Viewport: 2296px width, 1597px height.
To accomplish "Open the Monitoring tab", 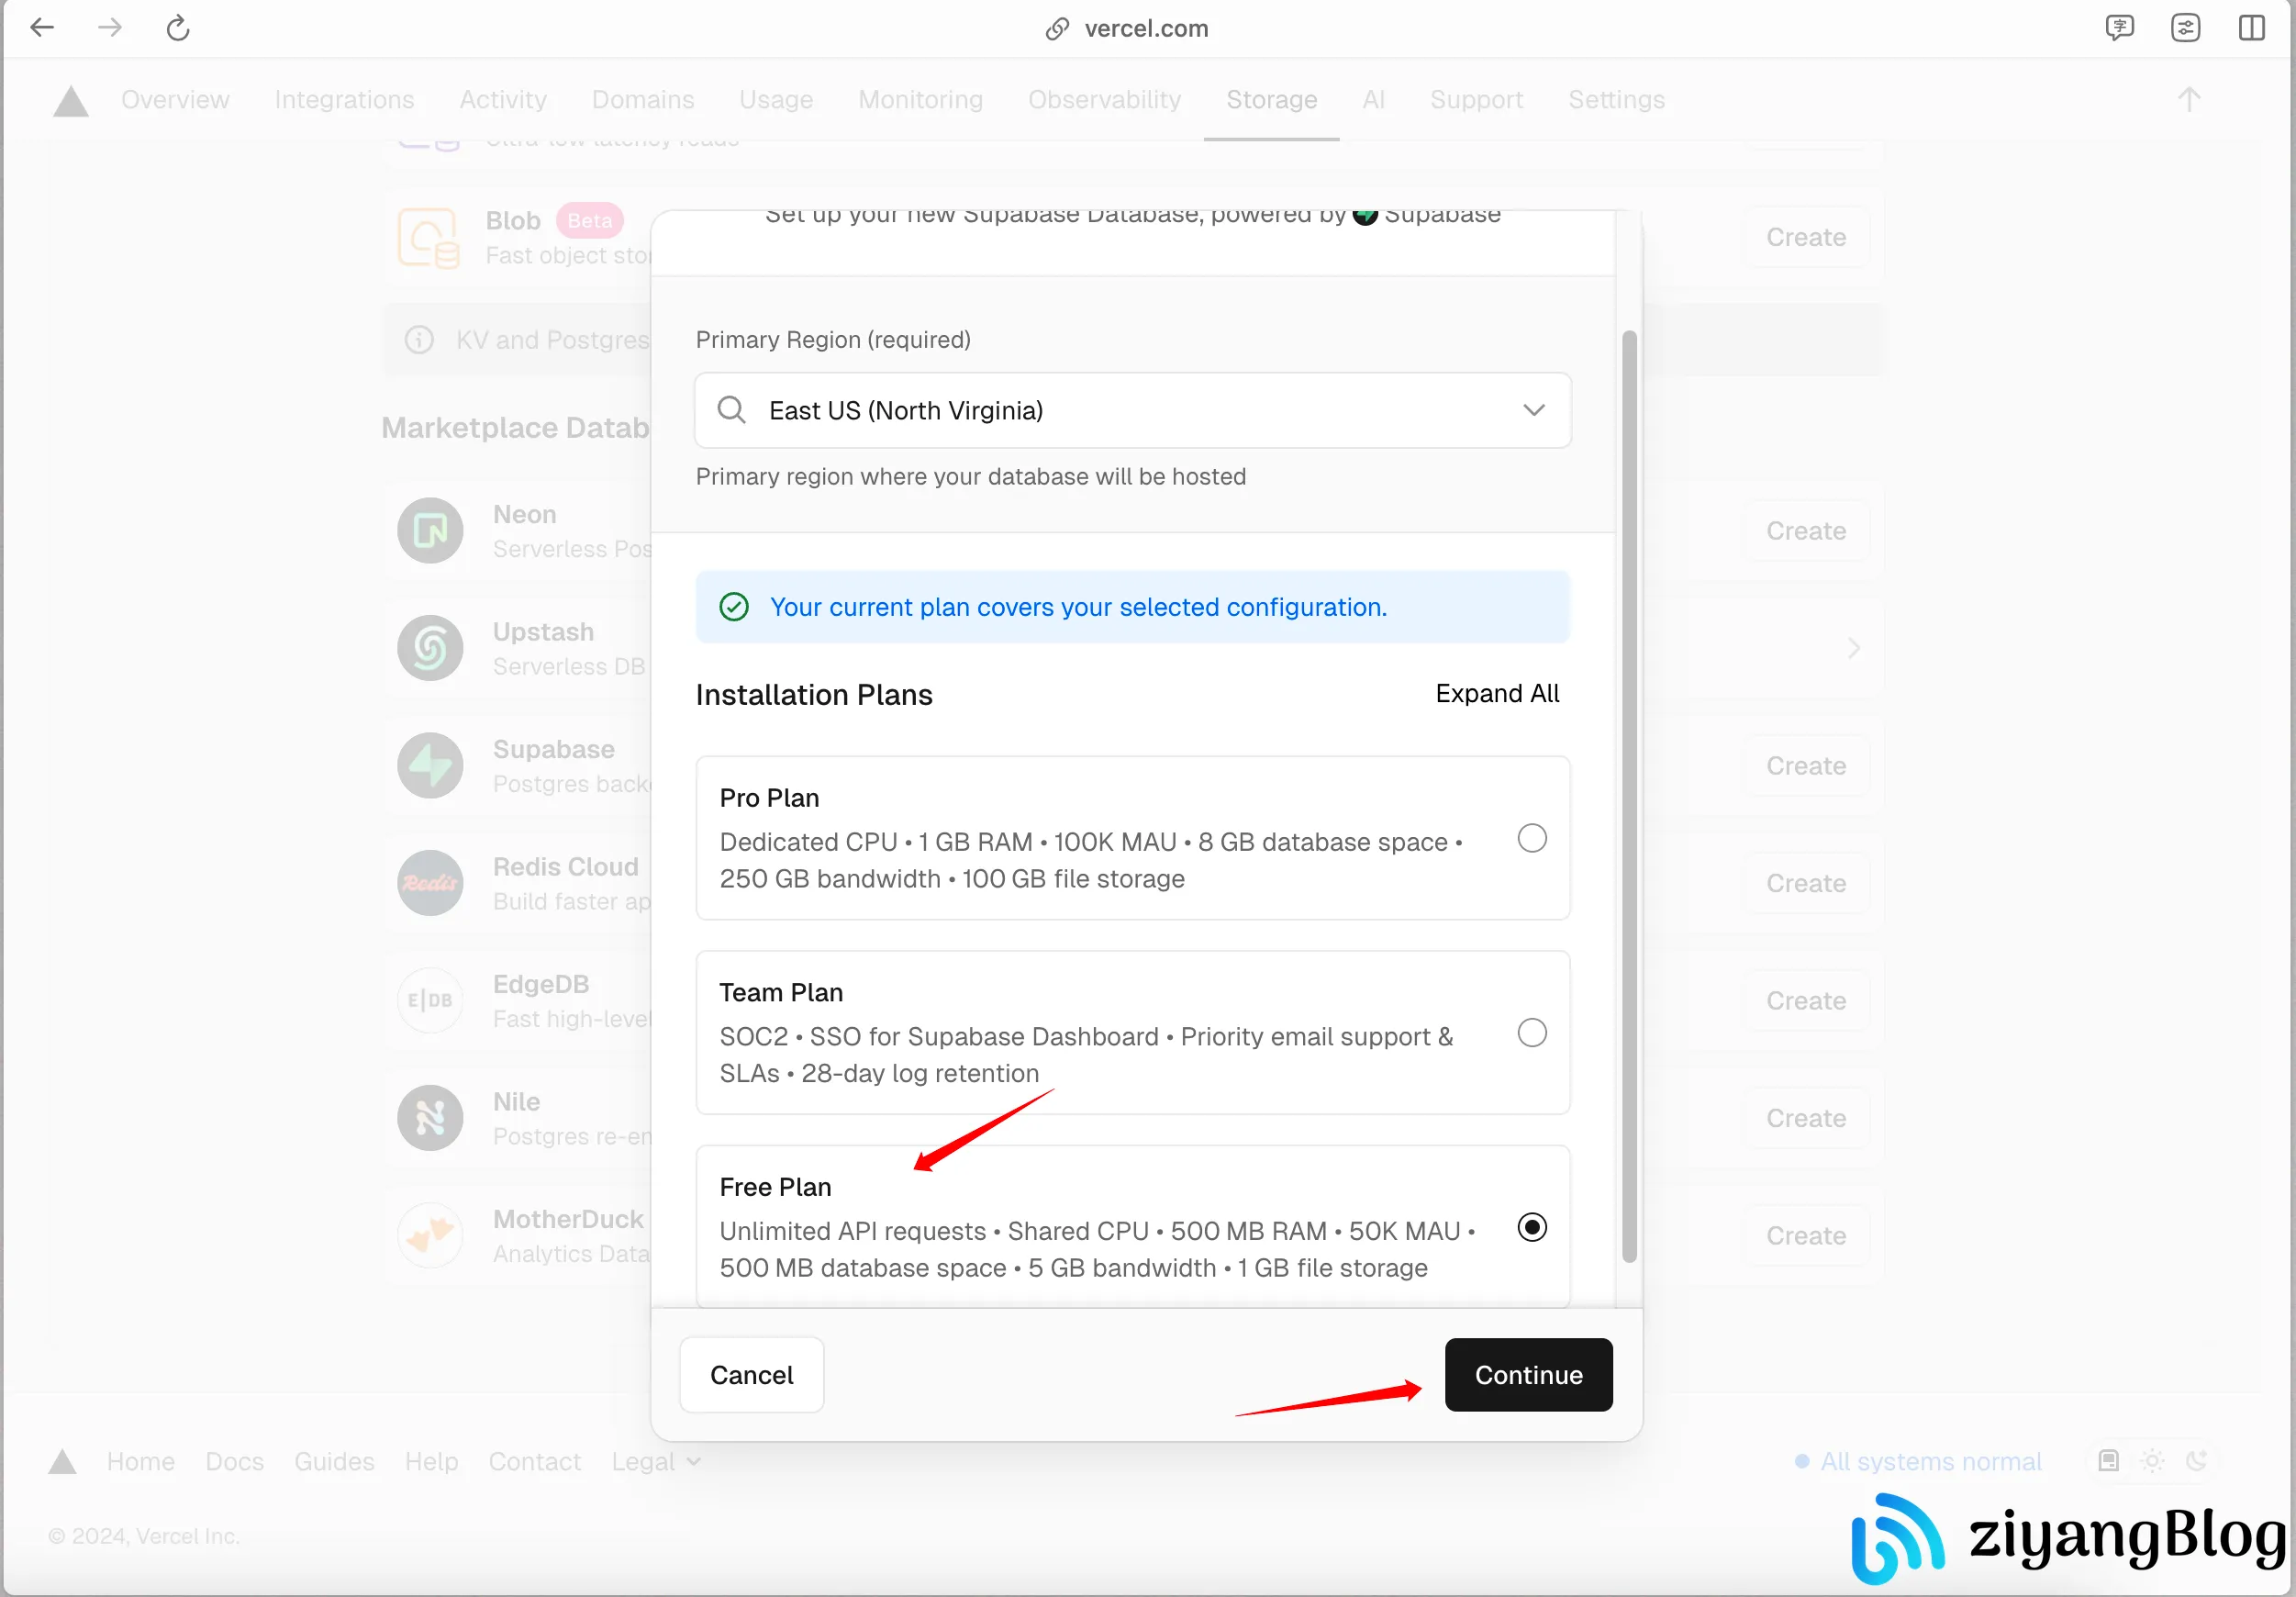I will point(921,100).
